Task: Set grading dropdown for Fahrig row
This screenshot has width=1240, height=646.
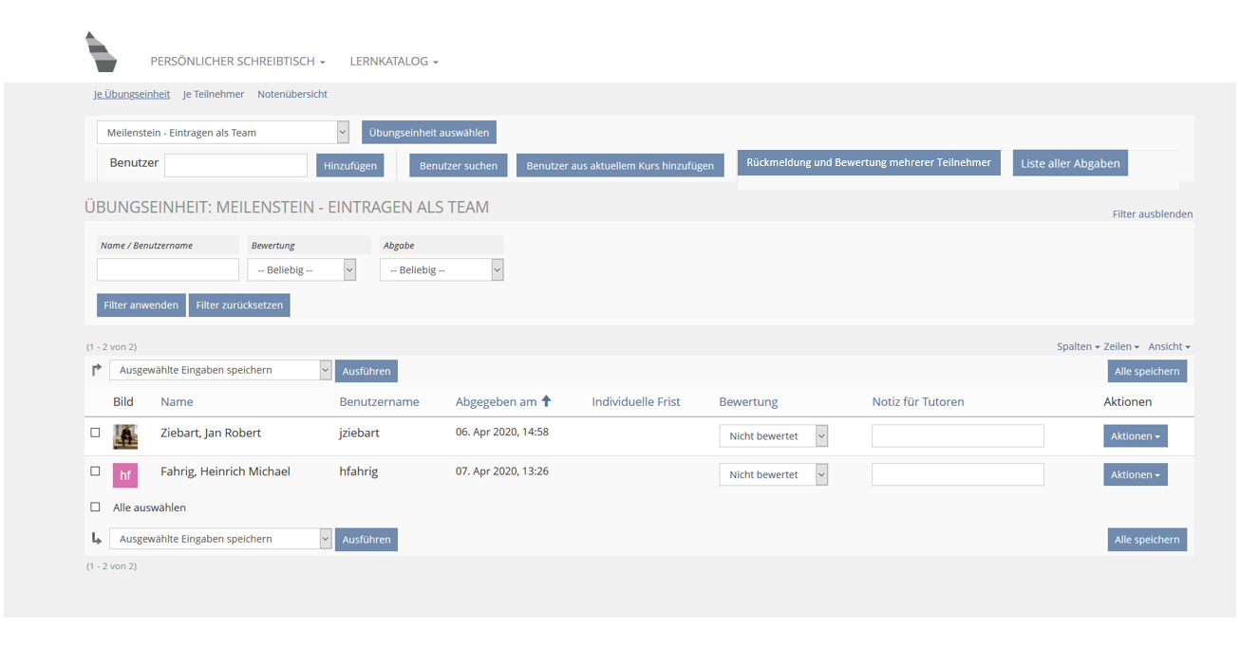Action: pos(773,474)
